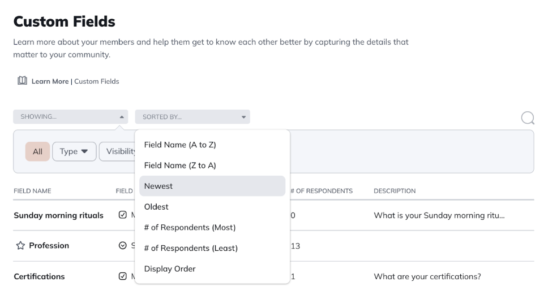This screenshot has height=304, width=557.
Task: Select the All filter chip
Action: click(x=37, y=151)
